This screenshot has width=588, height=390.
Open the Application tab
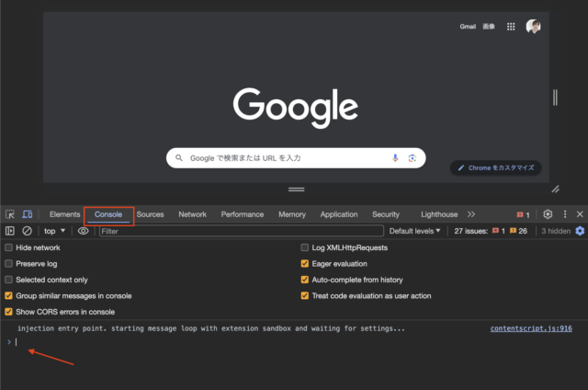pyautogui.click(x=339, y=214)
